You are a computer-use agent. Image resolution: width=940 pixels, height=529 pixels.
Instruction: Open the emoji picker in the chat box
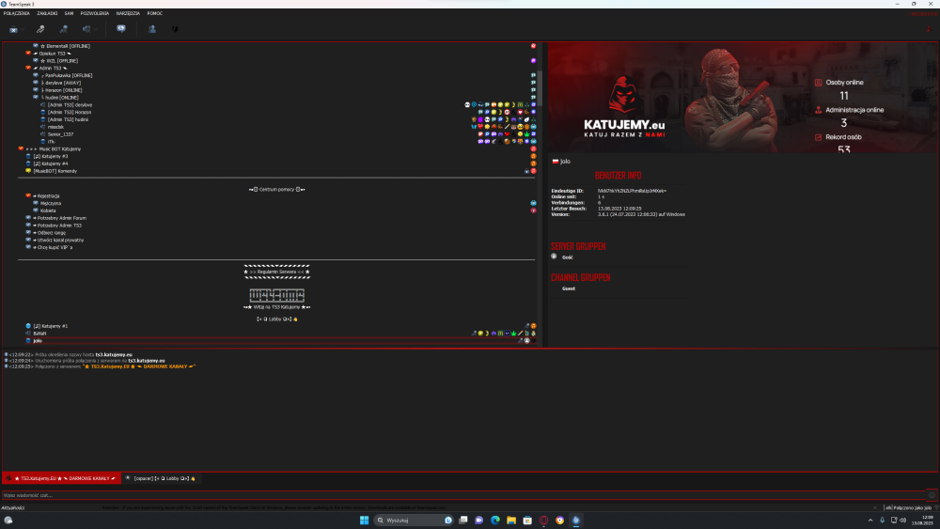coord(932,495)
